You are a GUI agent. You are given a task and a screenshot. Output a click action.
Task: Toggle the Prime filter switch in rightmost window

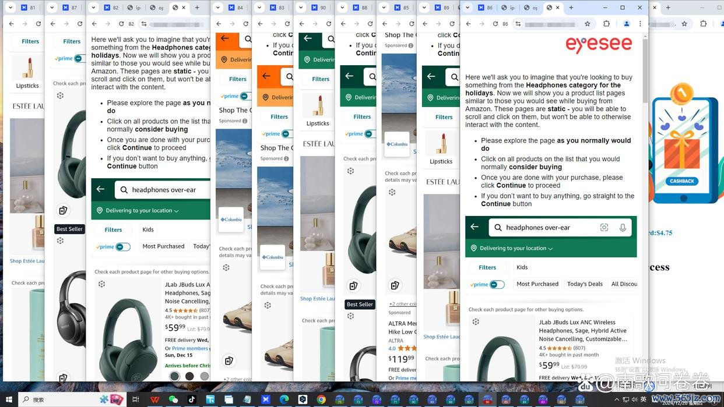(x=497, y=284)
